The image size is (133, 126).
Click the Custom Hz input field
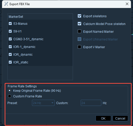(x=91, y=103)
